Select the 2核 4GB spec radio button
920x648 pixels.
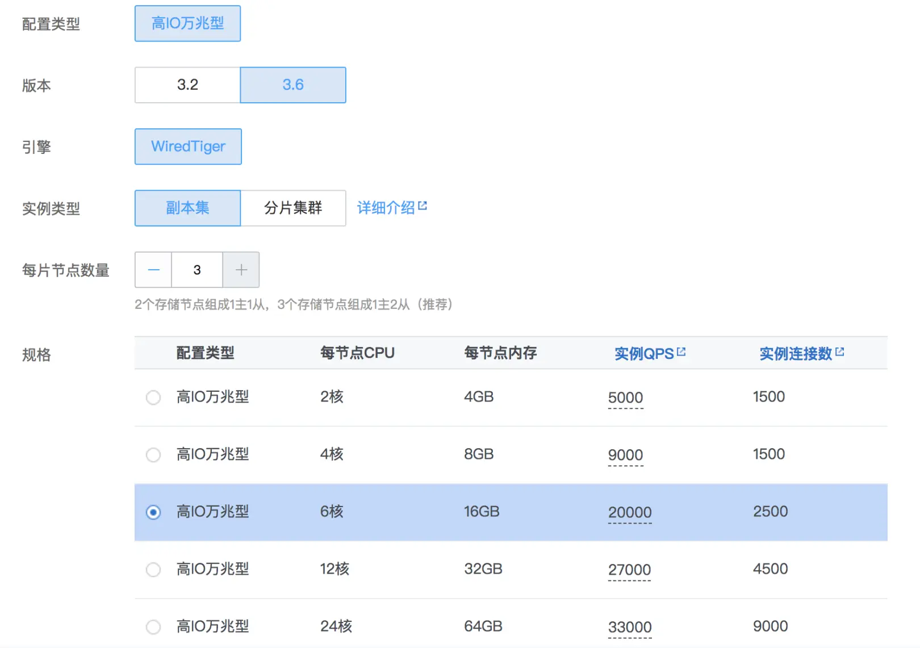[x=153, y=398]
